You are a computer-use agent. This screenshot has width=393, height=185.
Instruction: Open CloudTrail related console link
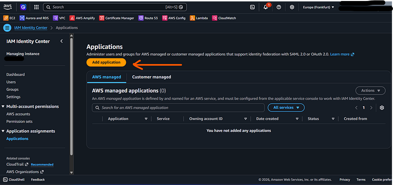coord(17,164)
